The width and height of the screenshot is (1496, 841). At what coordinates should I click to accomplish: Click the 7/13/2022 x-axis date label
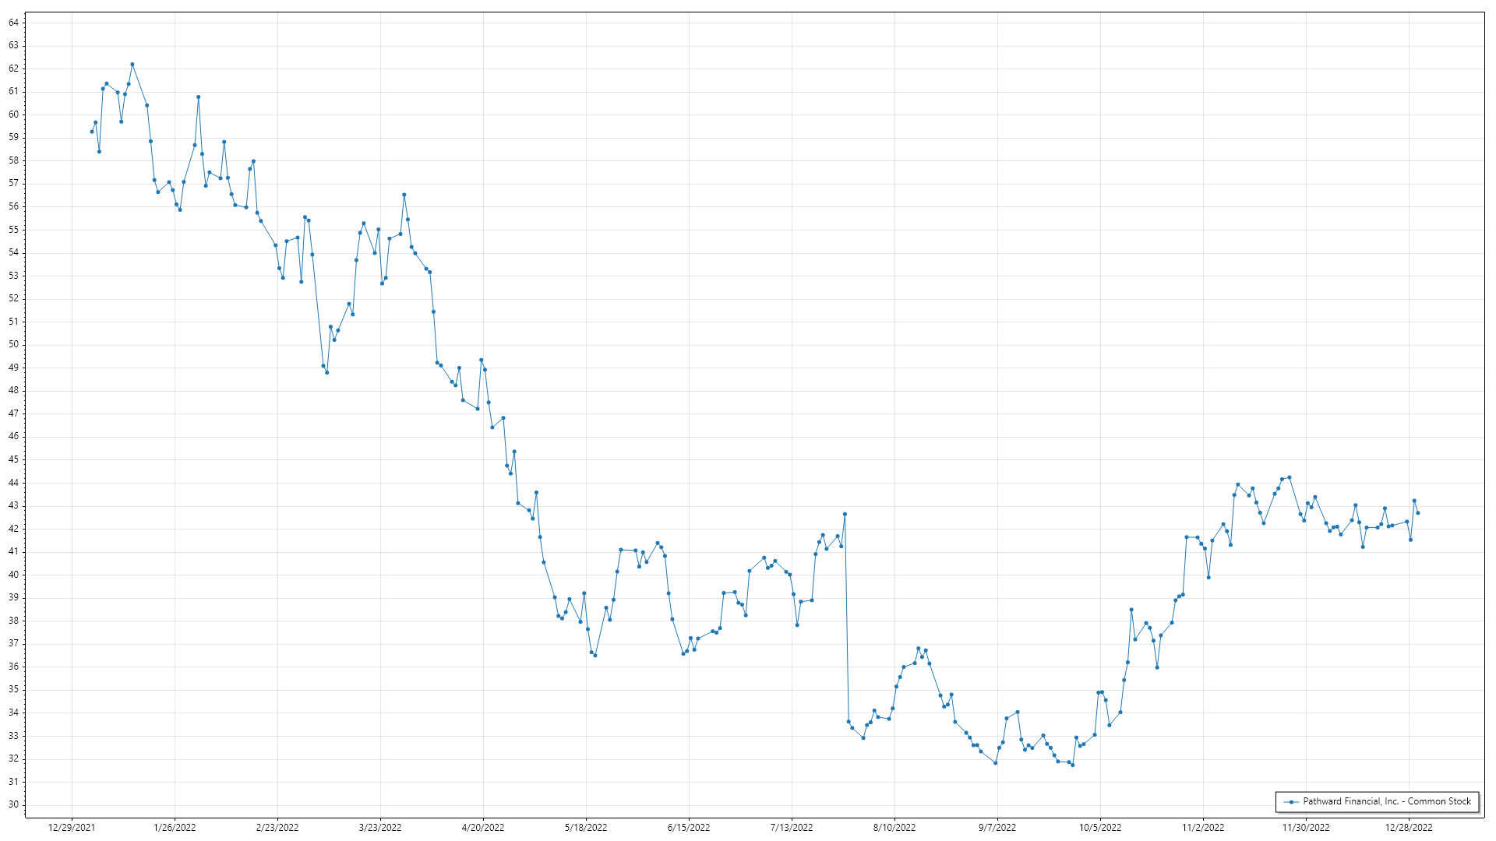[x=792, y=827]
